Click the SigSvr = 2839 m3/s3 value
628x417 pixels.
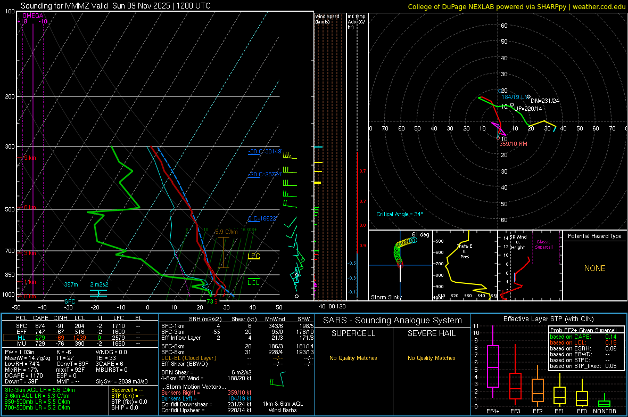(122, 381)
